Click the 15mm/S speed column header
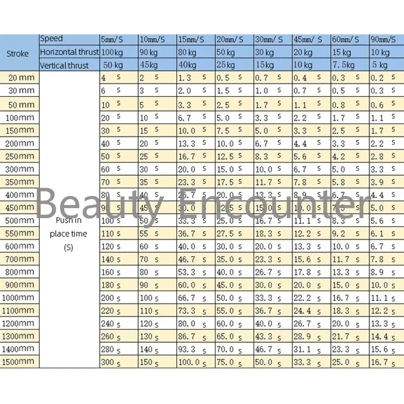Image resolution: width=404 pixels, height=404 pixels. (196, 39)
